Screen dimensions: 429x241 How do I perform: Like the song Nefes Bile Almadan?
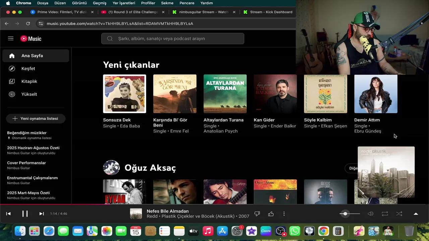271,214
